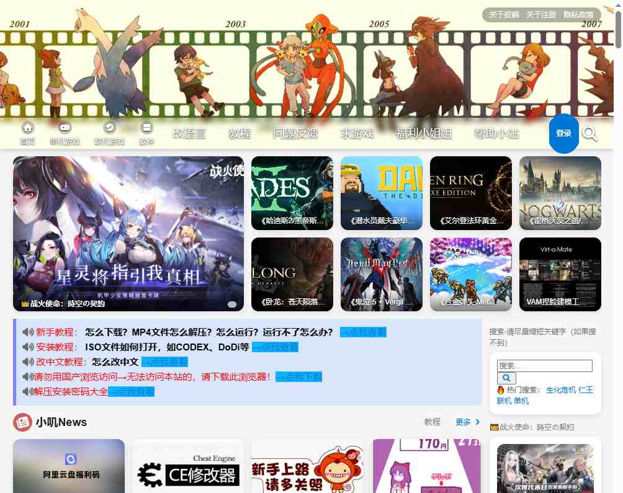Click 小叽News section title
623x493 pixels.
[x=61, y=422]
